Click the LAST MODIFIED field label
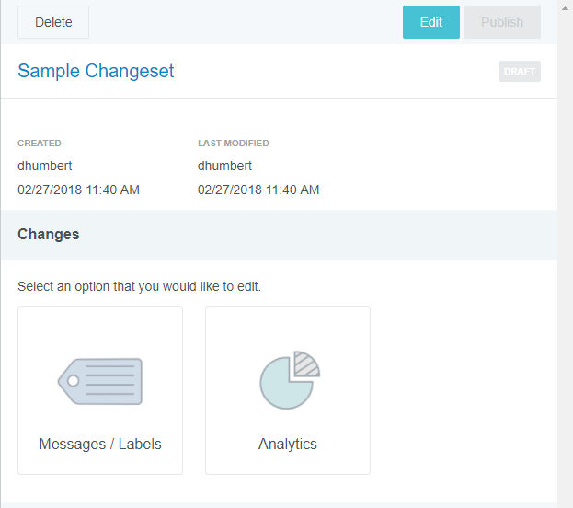This screenshot has height=508, width=573. coord(233,144)
